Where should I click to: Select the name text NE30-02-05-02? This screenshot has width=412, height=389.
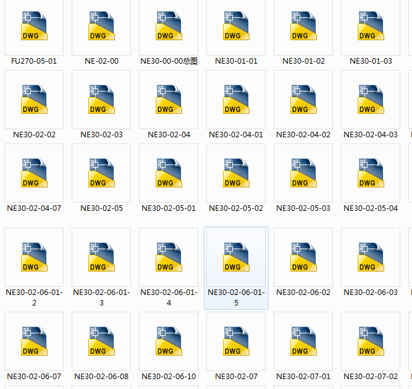point(236,208)
